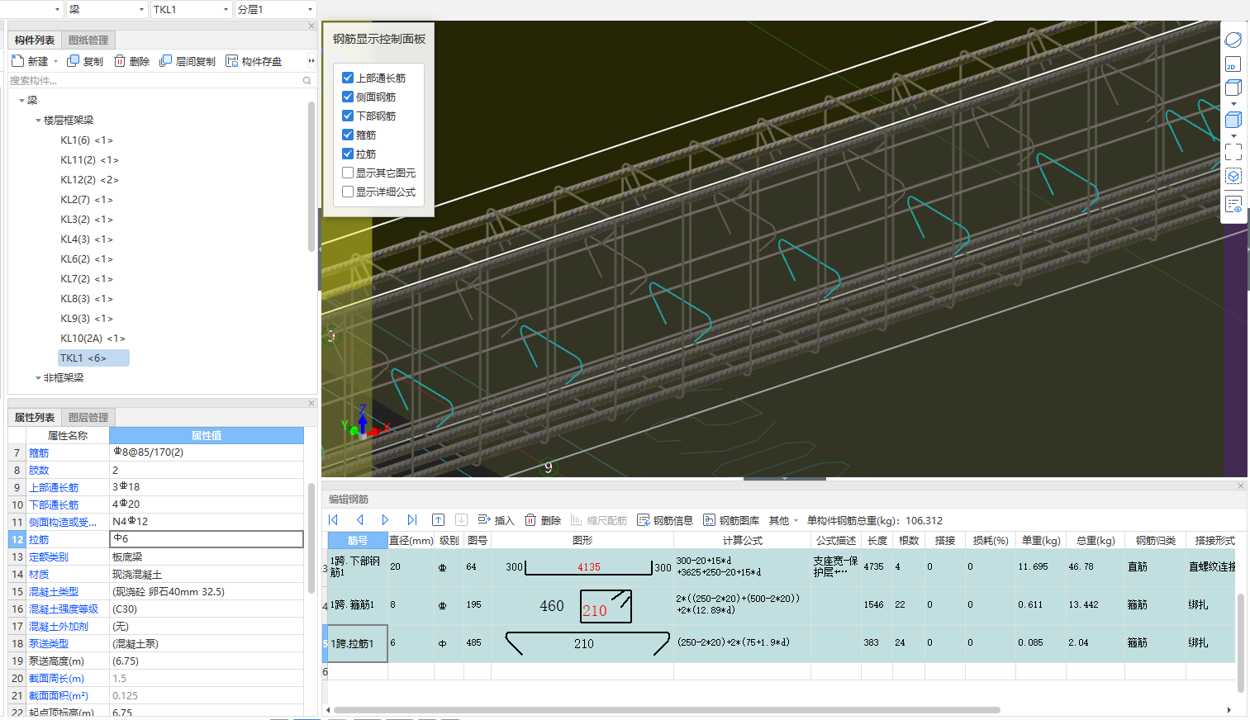Collapse the 梁 tree root node
Image resolution: width=1250 pixels, height=720 pixels.
[21, 101]
